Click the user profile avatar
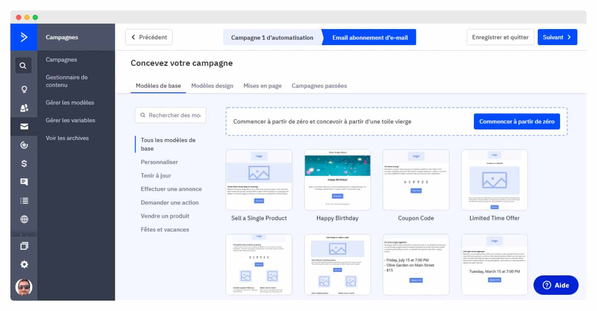This screenshot has width=597, height=311. 24,287
